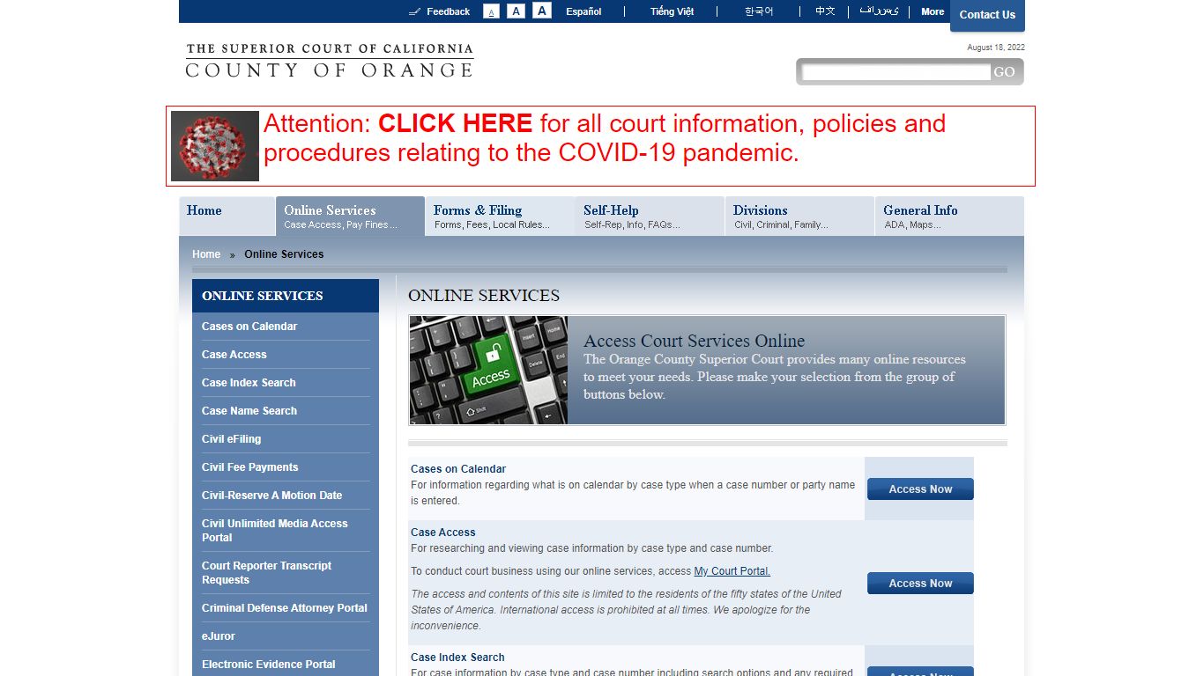Image resolution: width=1204 pixels, height=676 pixels.
Task: Click Access Now for Cases on Calendar
Action: (x=920, y=489)
